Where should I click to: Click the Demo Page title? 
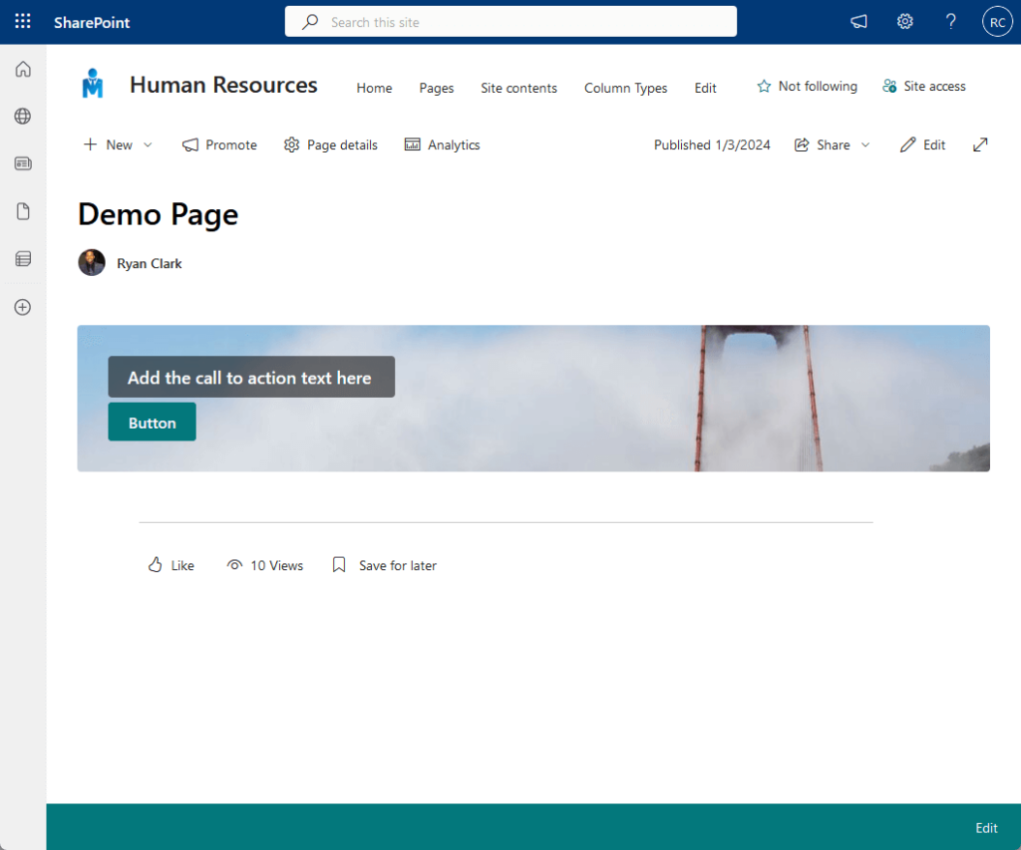tap(159, 215)
